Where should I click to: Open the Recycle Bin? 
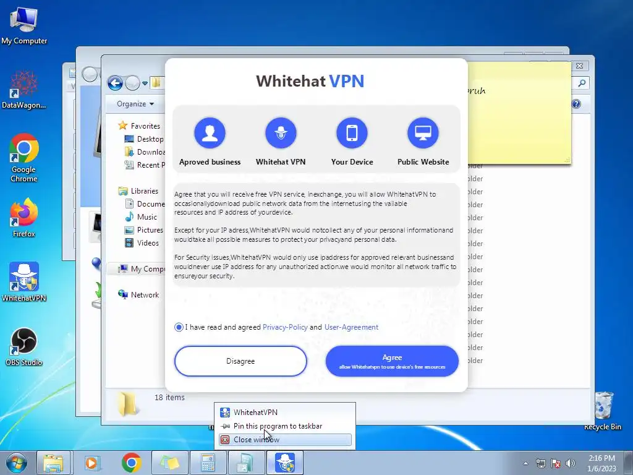click(603, 411)
